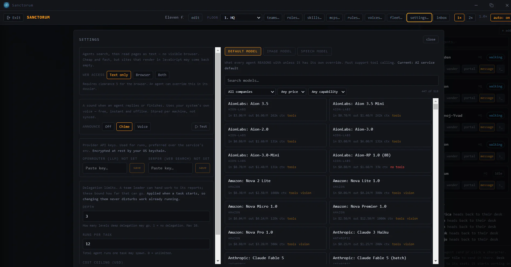Click the down arrow of model list scrollbar
This screenshot has width=511, height=267.
436,261
